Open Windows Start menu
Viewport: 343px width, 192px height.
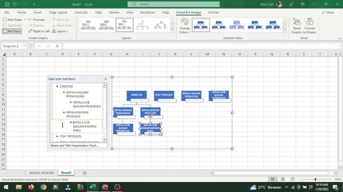click(x=6, y=187)
